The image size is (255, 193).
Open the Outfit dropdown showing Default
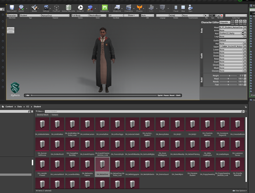[x=233, y=41]
